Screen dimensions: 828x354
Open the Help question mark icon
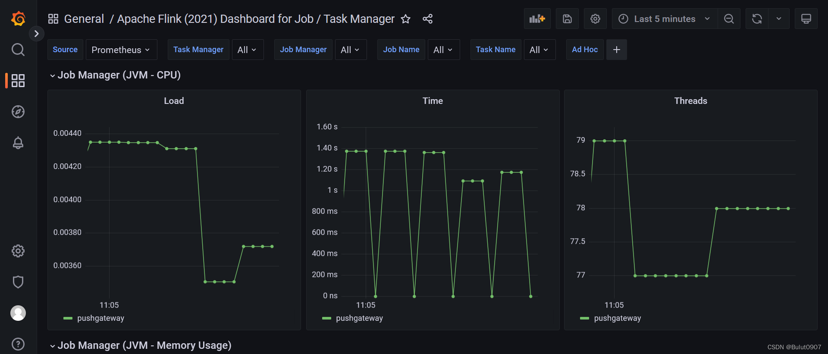(x=18, y=344)
